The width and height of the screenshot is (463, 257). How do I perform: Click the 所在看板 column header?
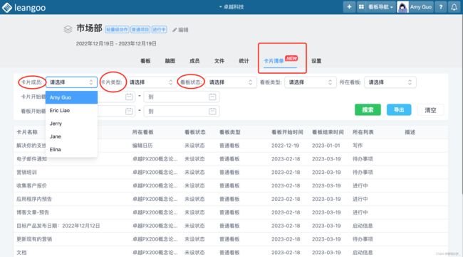tap(143, 132)
